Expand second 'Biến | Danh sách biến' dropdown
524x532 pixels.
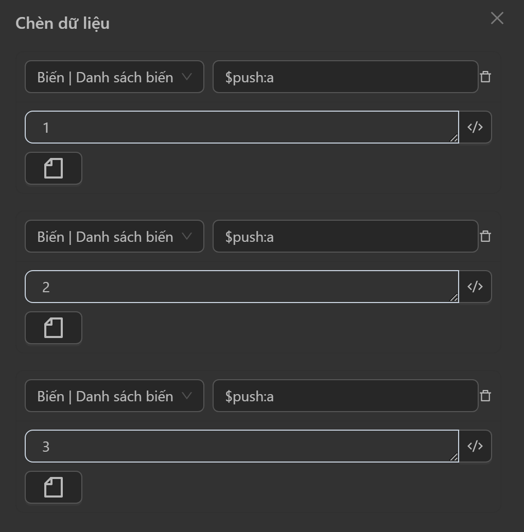[114, 237]
